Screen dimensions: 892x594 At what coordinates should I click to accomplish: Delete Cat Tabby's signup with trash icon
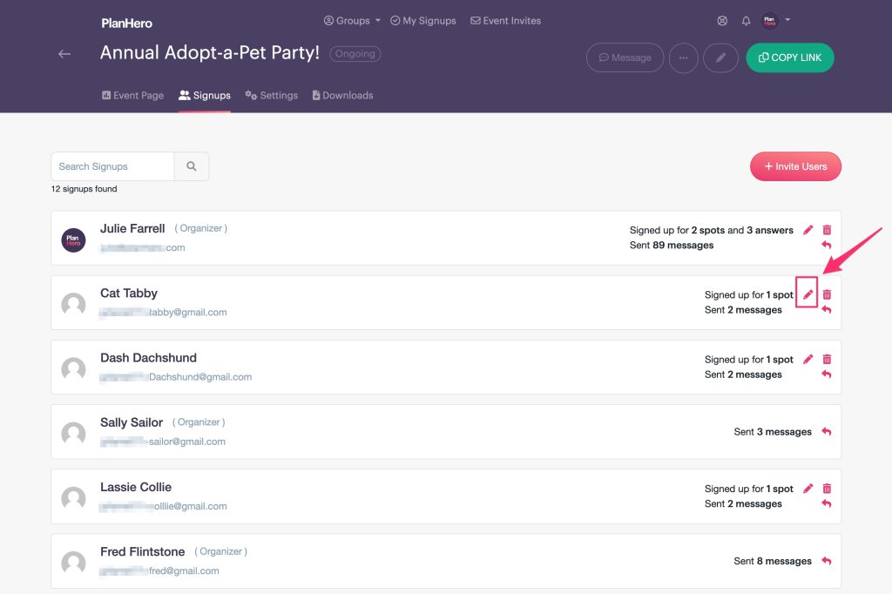tap(827, 294)
